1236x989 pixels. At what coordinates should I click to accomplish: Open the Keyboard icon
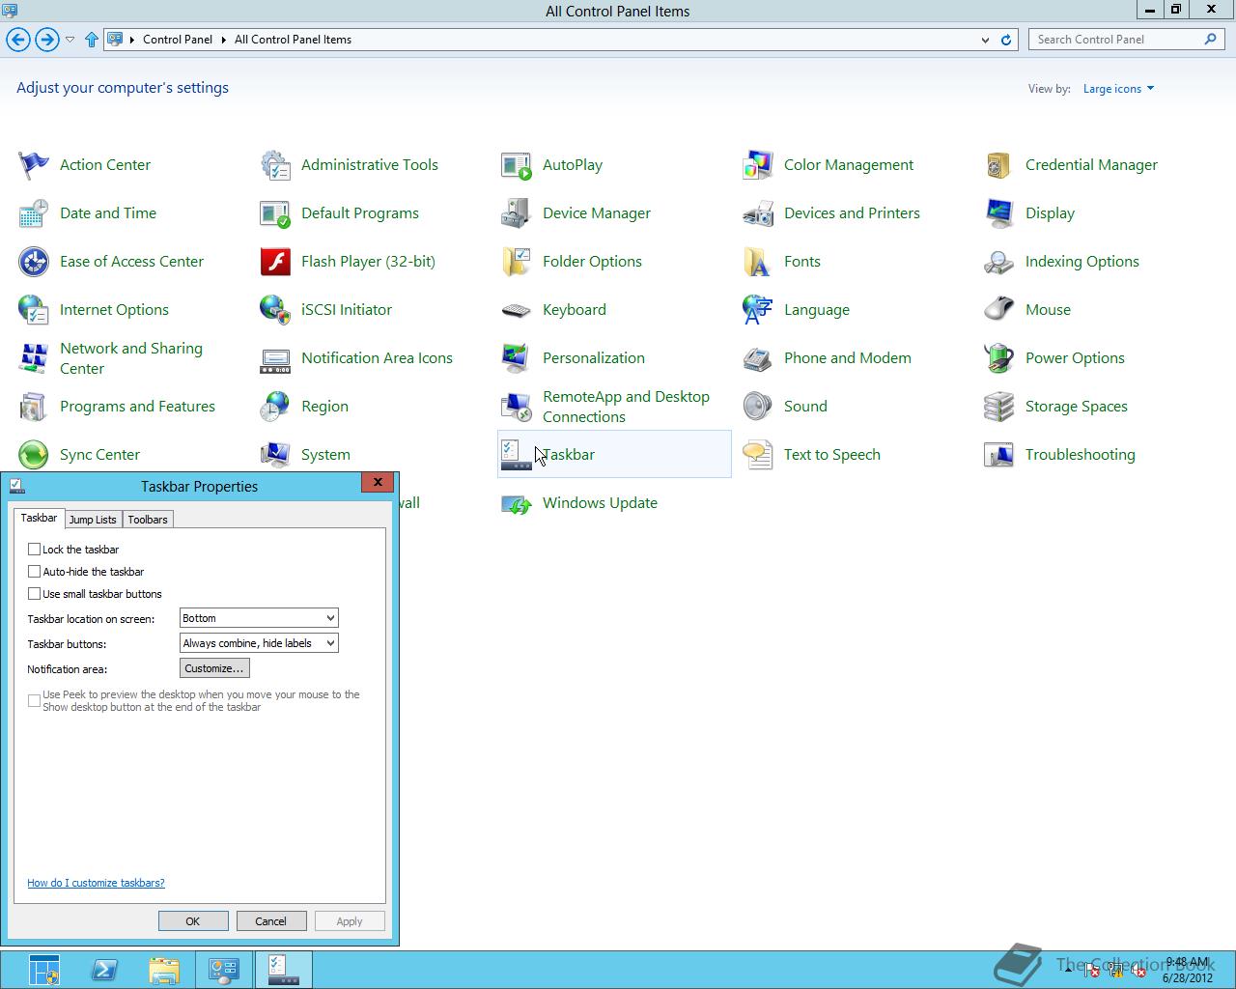click(x=517, y=310)
